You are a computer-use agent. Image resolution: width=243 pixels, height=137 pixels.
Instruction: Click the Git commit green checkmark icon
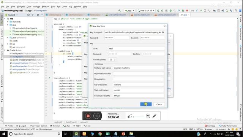201,11
